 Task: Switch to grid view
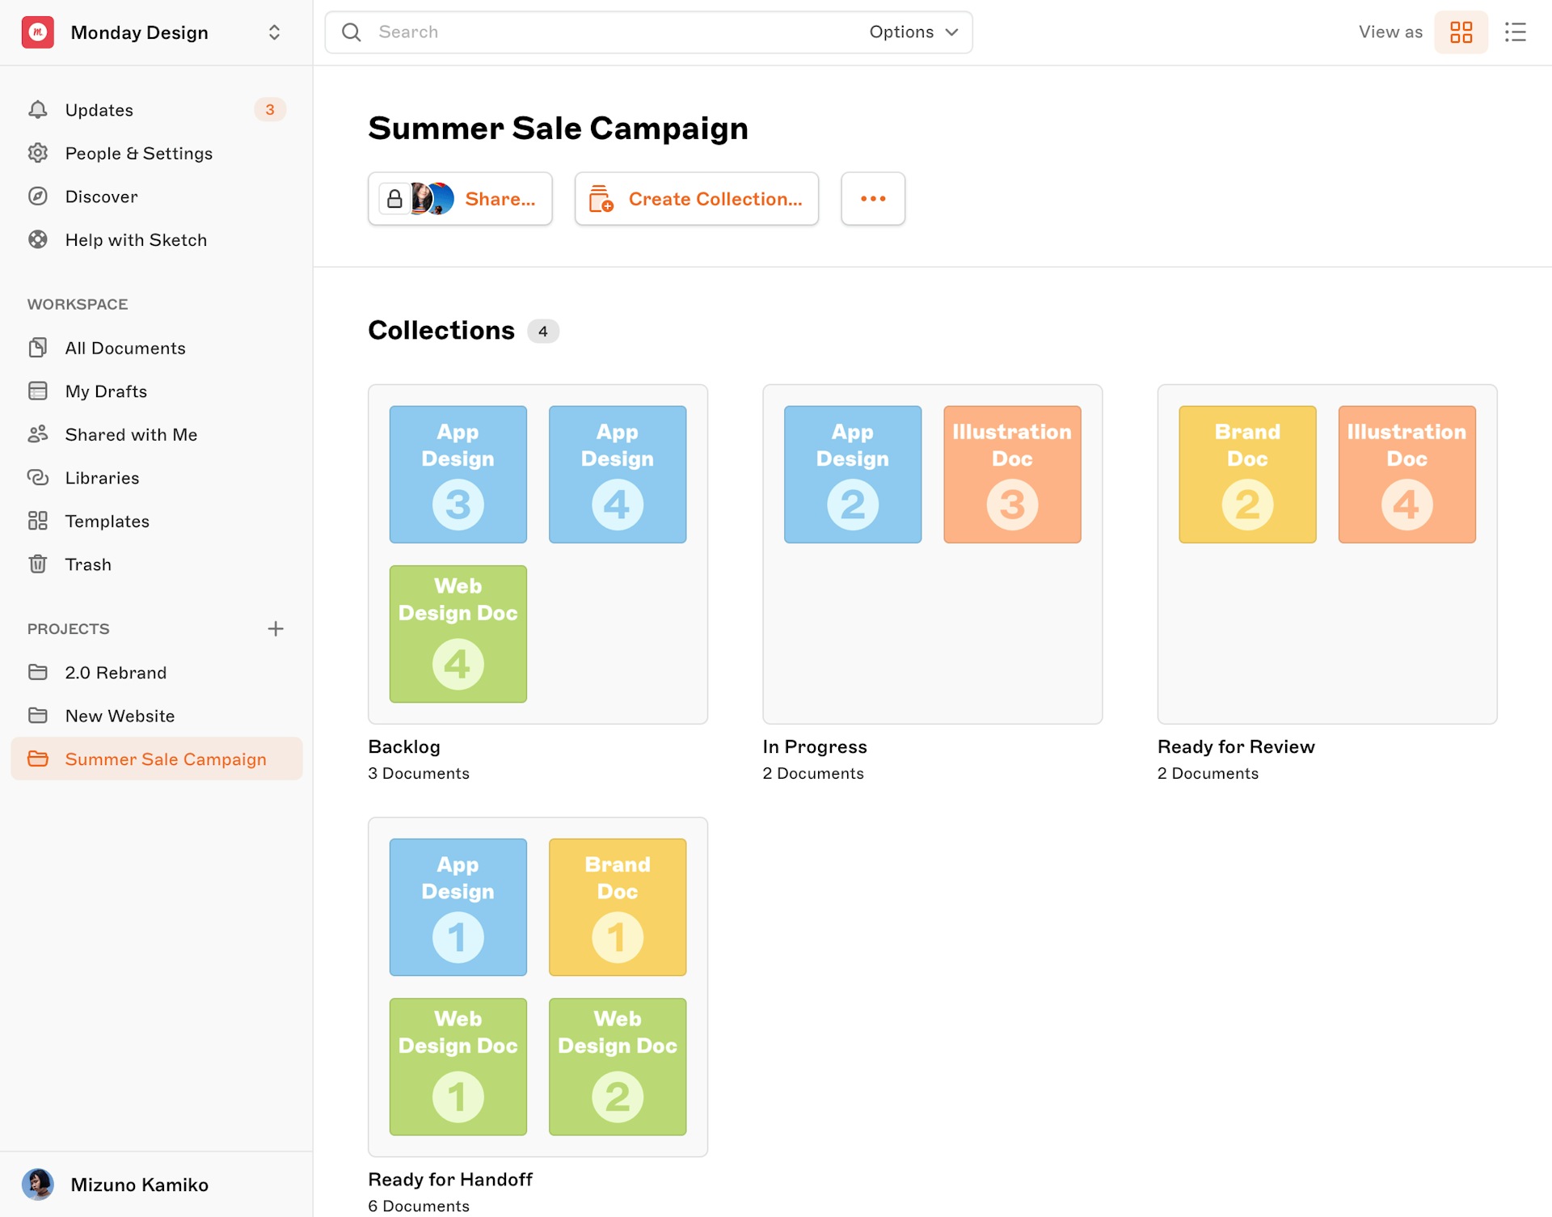(x=1461, y=32)
